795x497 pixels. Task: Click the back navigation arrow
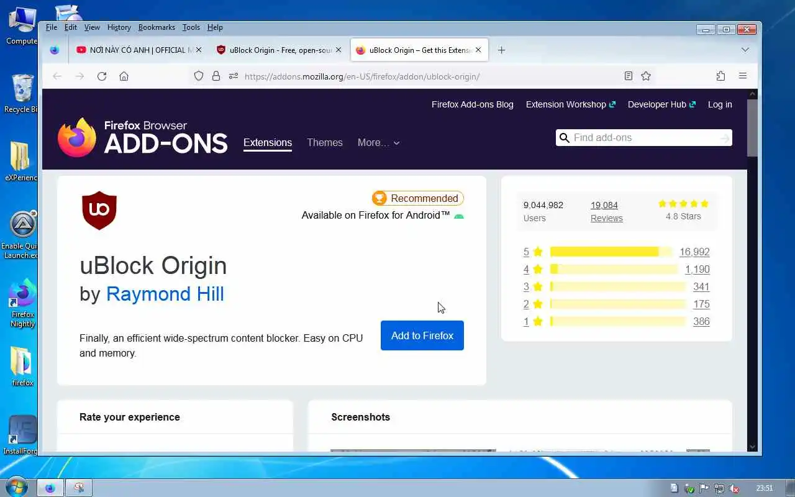pos(57,76)
